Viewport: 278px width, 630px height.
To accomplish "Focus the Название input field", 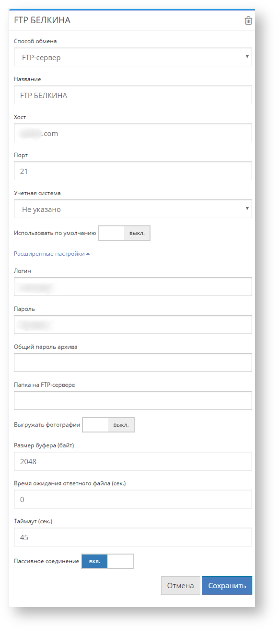I will click(x=133, y=95).
